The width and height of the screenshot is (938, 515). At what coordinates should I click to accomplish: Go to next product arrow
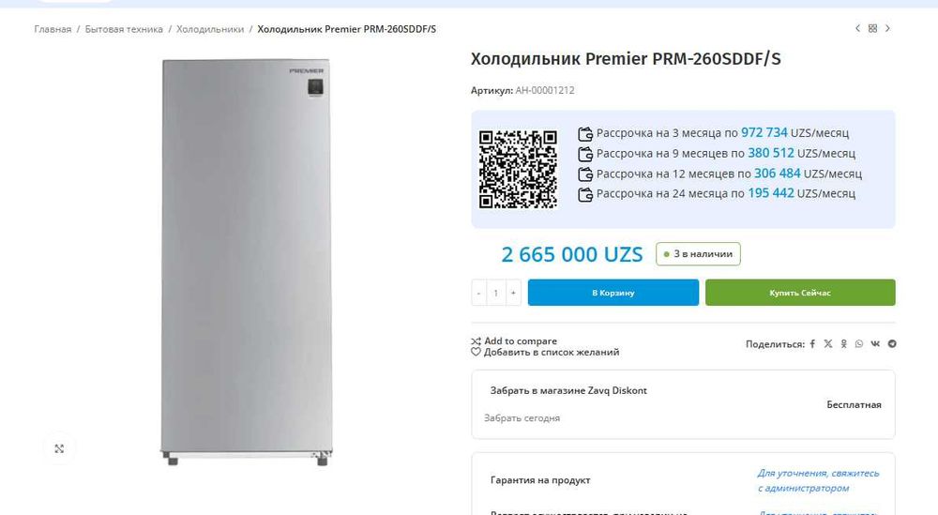(887, 28)
